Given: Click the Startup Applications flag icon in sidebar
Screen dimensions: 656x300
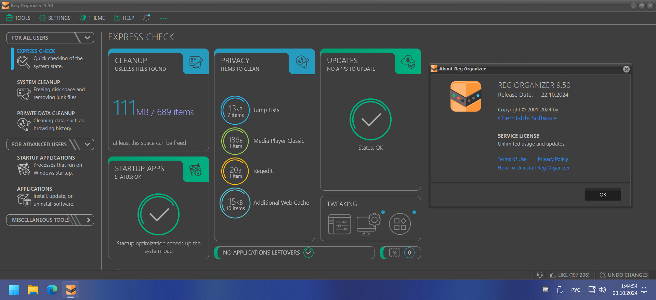Looking at the screenshot, I should 24,169.
